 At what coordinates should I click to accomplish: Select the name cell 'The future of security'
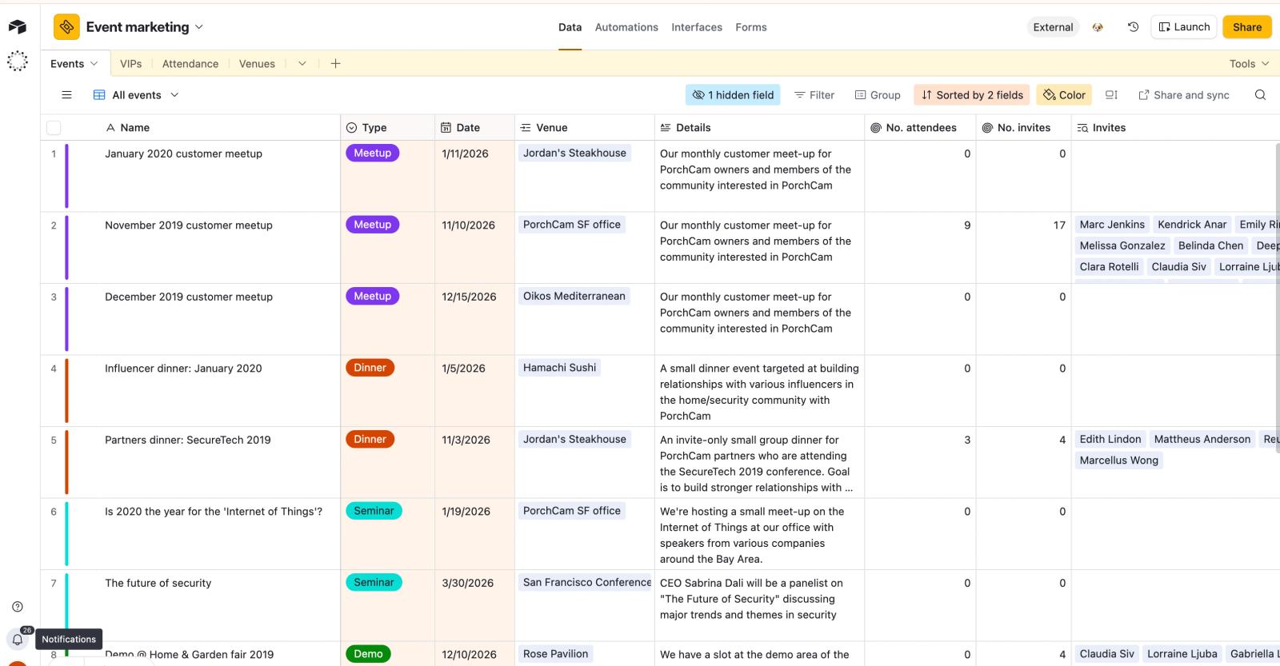tap(190, 606)
